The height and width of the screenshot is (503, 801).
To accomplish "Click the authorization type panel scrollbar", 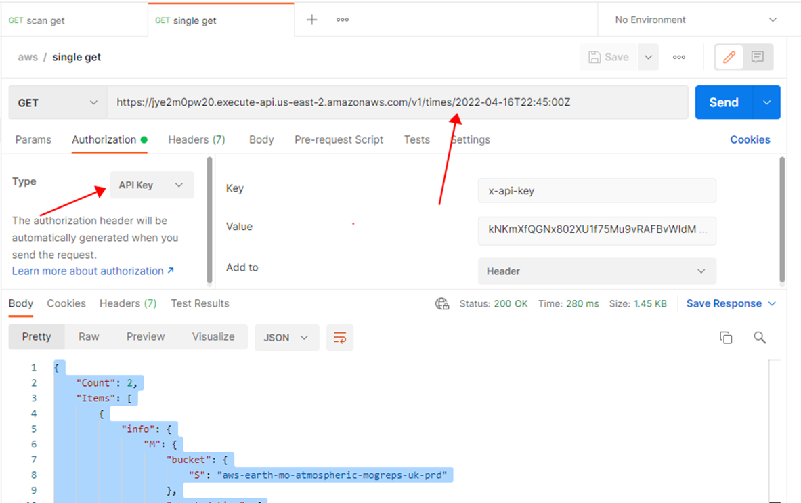I will (209, 220).
